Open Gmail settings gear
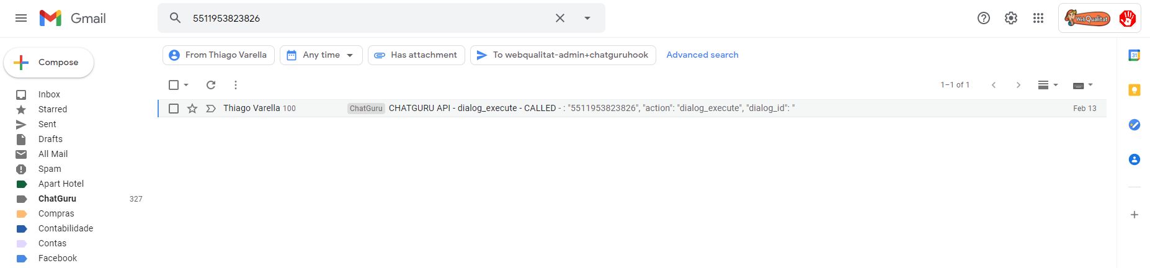Viewport: 1150px width, 268px height. coord(1011,18)
